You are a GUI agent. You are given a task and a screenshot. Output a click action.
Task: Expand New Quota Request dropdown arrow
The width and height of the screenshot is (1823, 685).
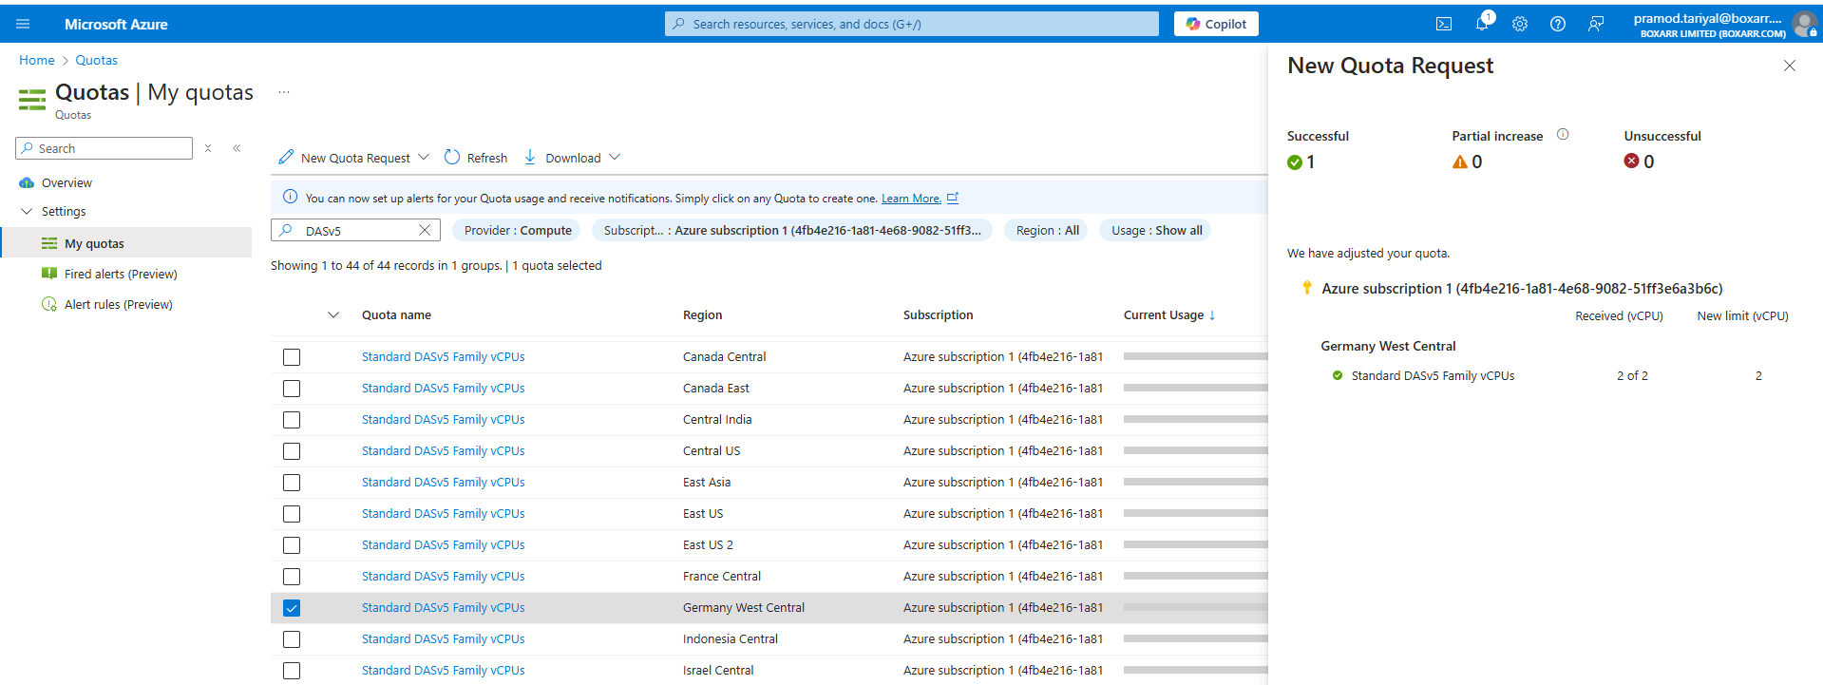tap(424, 157)
